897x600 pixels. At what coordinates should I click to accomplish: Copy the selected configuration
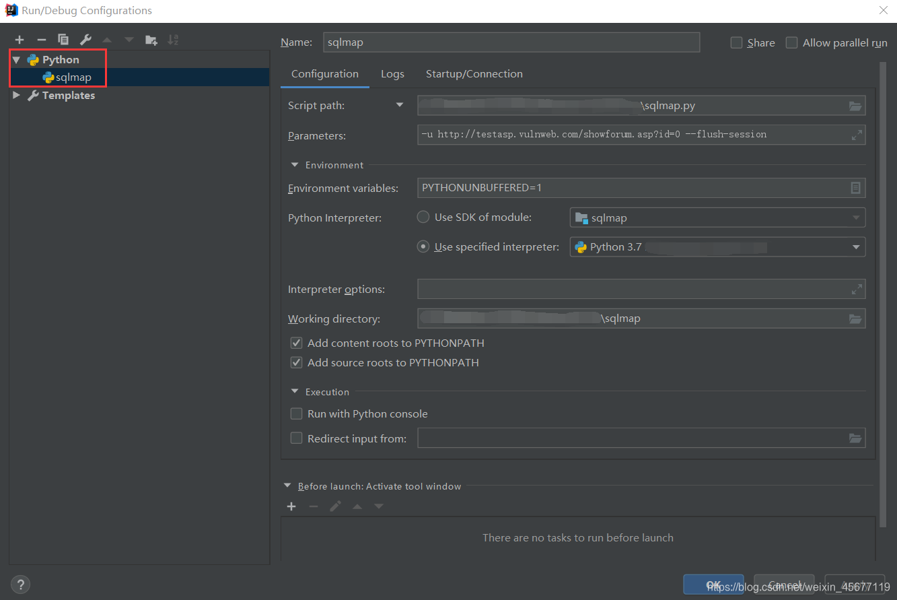pyautogui.click(x=63, y=40)
